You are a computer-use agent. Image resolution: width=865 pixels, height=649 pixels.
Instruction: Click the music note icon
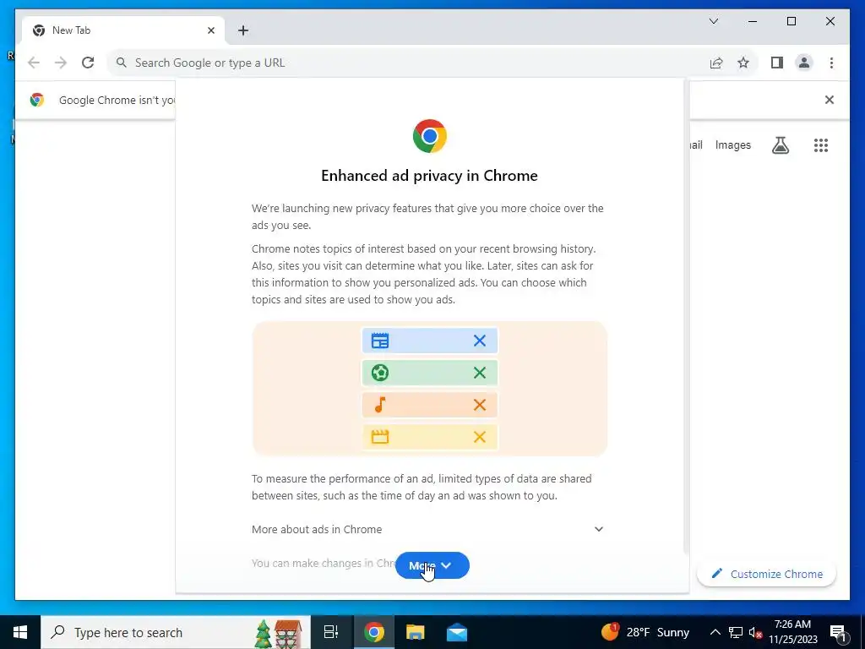379,405
